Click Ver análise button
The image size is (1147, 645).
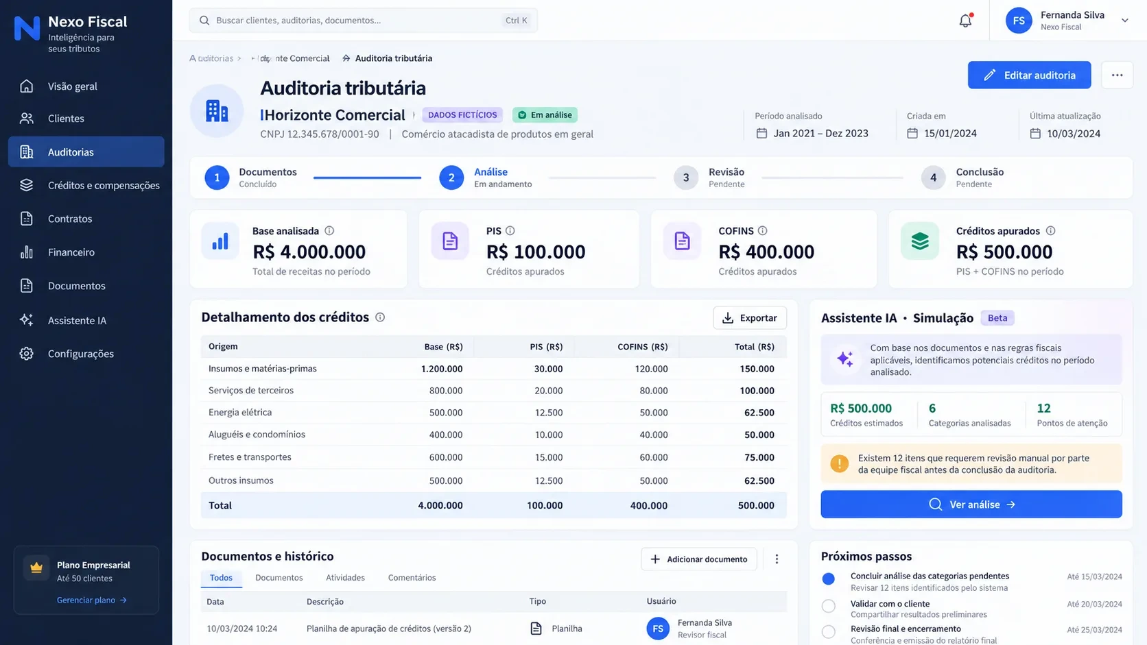tap(971, 504)
